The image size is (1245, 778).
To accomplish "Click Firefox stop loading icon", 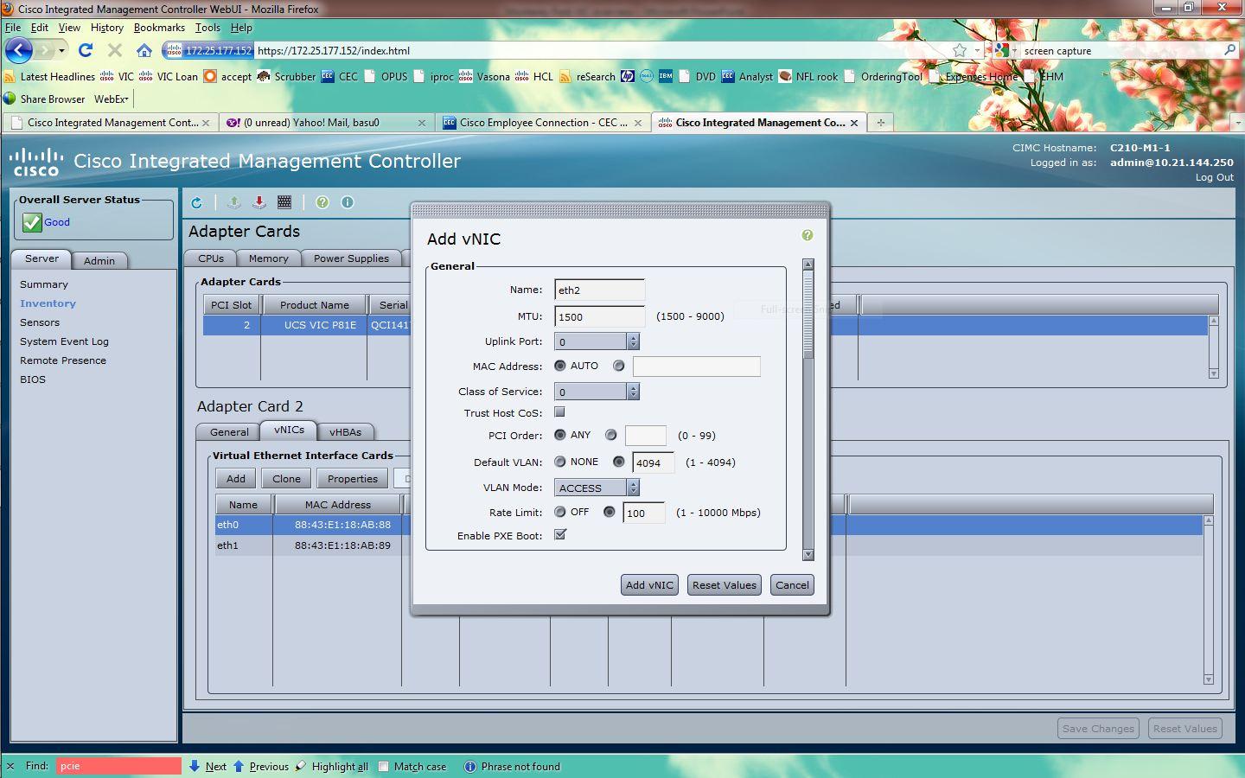I will pos(115,50).
